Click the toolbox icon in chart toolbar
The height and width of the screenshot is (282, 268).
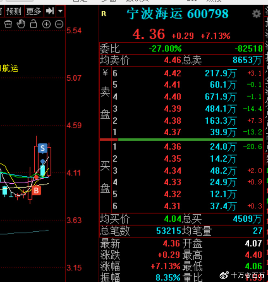tap(8, 24)
